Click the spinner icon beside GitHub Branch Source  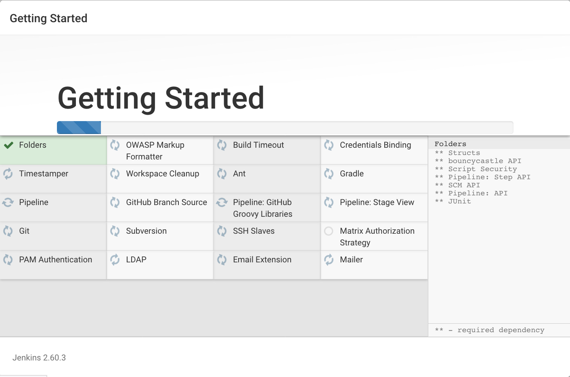pyautogui.click(x=115, y=203)
